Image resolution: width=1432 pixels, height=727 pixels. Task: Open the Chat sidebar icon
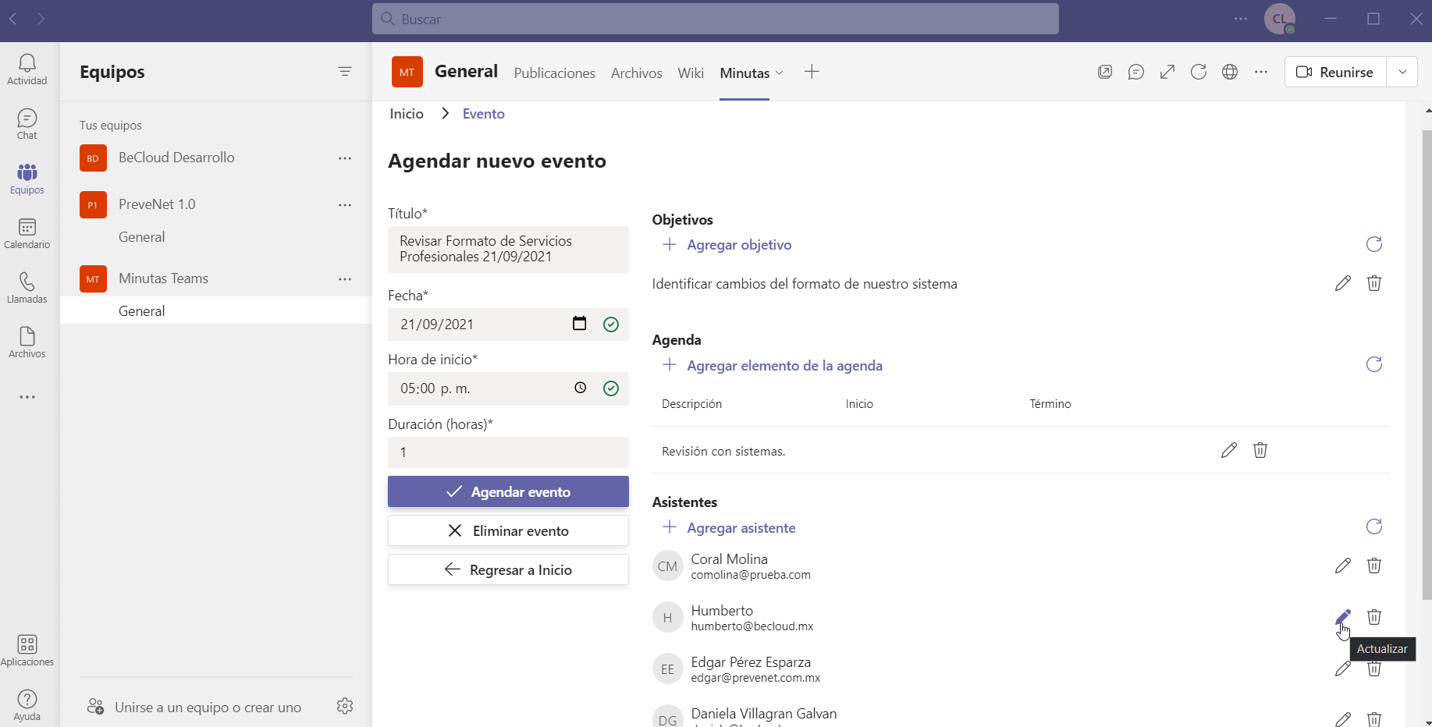point(27,124)
